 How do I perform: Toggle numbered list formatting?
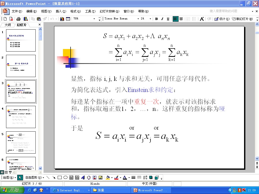[x=188, y=19]
